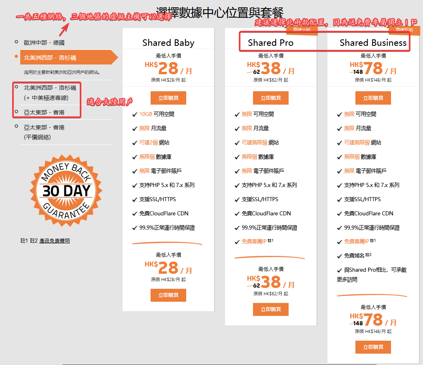The height and width of the screenshot is (365, 423).
Task: Click 無限 月流量 in the Shared Business plan
Action: click(357, 128)
